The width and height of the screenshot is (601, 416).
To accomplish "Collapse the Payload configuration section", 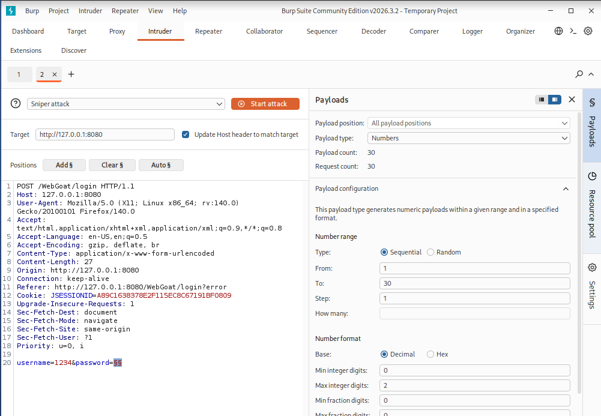I will pyautogui.click(x=566, y=189).
